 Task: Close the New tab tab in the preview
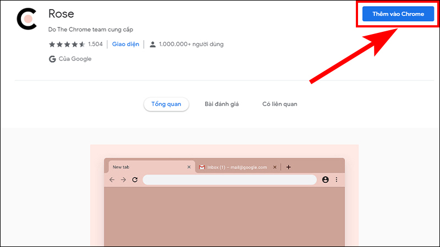click(x=189, y=167)
